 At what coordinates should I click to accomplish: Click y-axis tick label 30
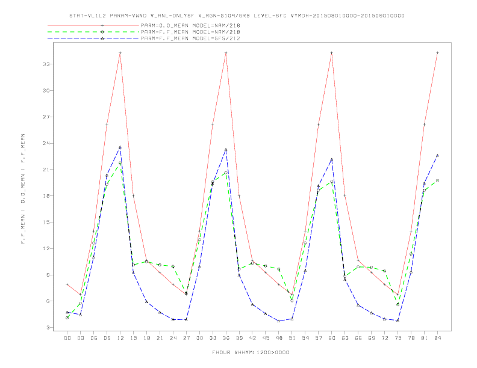46,90
